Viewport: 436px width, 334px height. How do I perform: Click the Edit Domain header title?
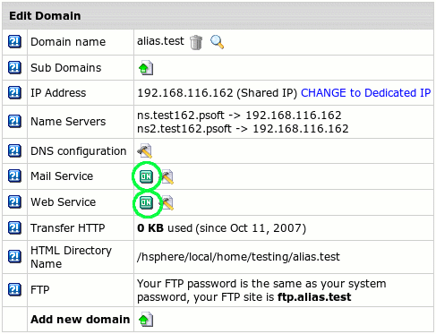point(45,16)
